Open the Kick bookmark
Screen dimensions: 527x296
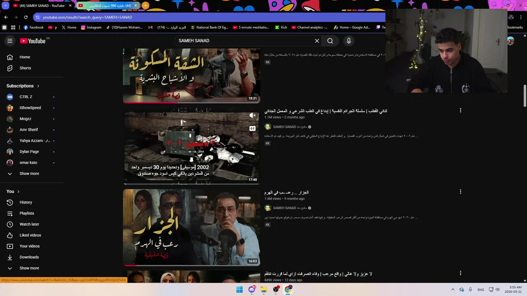[x=281, y=28]
